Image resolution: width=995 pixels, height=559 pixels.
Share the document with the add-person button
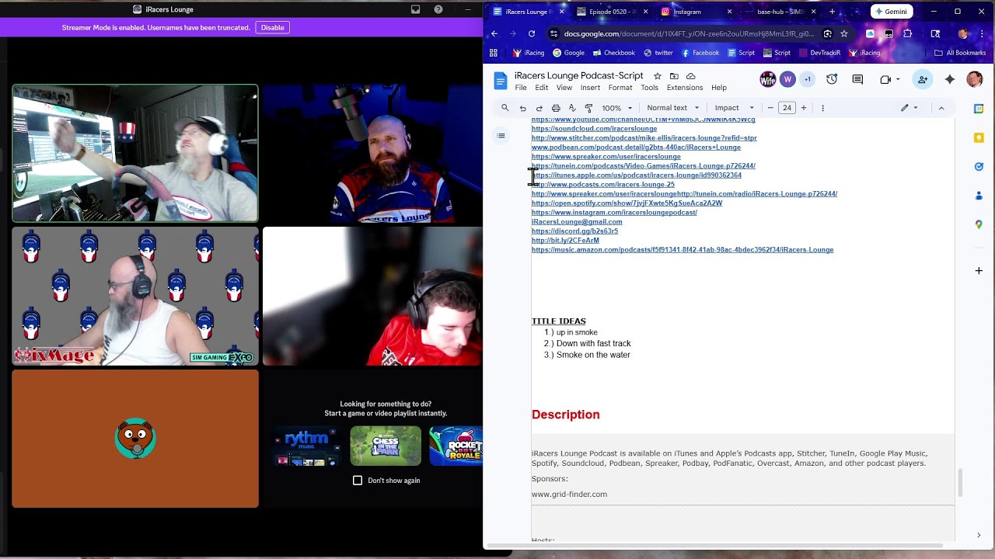(x=923, y=79)
